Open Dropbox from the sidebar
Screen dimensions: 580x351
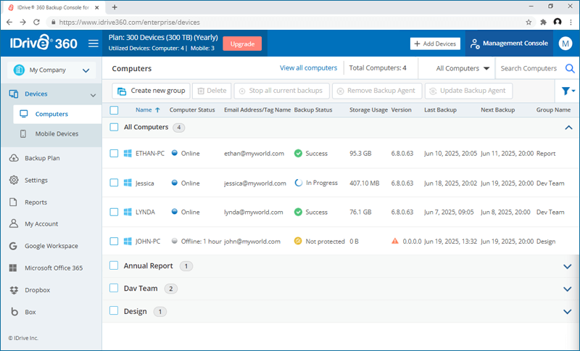pos(36,290)
